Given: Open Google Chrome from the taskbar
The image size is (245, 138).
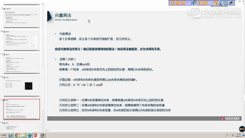Looking at the screenshot, I should tap(17, 135).
